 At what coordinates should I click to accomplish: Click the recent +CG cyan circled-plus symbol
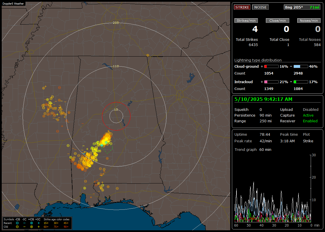31,223
